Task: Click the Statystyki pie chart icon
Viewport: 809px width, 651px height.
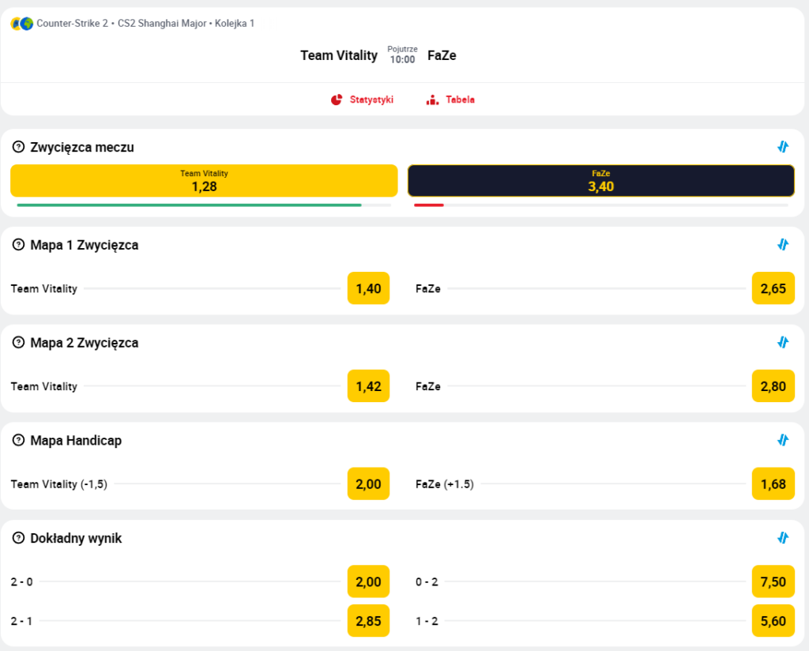Action: pos(337,100)
